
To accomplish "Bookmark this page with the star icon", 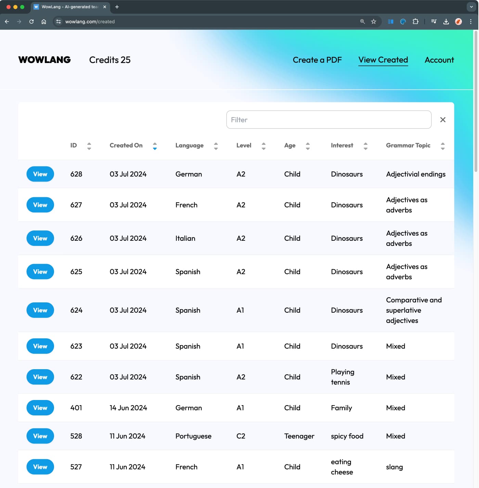I will coord(374,22).
